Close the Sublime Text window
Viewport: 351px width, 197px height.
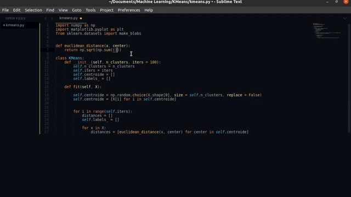[346, 2]
